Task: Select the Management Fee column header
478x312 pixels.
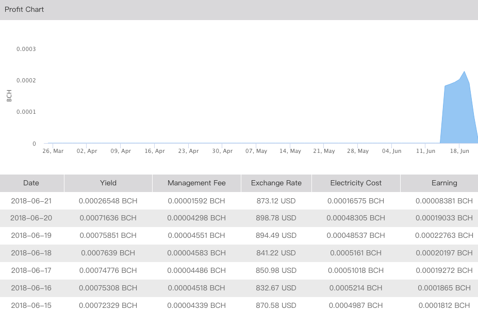Action: 196,183
